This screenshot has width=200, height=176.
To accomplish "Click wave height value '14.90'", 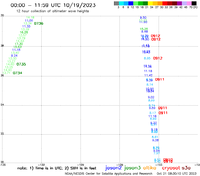I will tap(8, 70).
